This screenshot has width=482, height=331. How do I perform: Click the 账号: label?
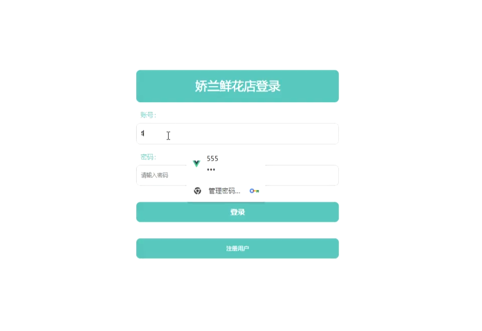coord(148,115)
